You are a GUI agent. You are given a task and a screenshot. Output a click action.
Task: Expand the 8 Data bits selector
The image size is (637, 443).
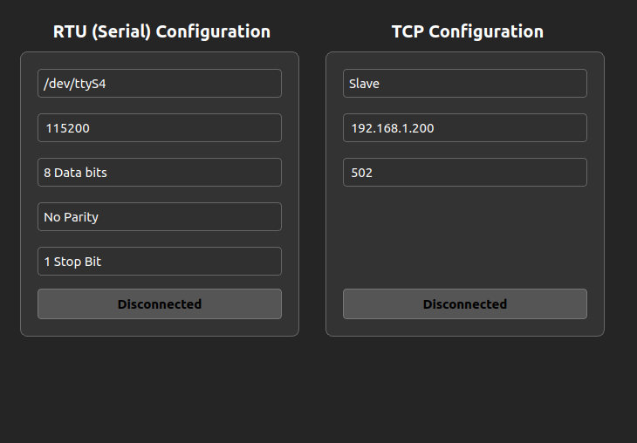click(x=160, y=173)
